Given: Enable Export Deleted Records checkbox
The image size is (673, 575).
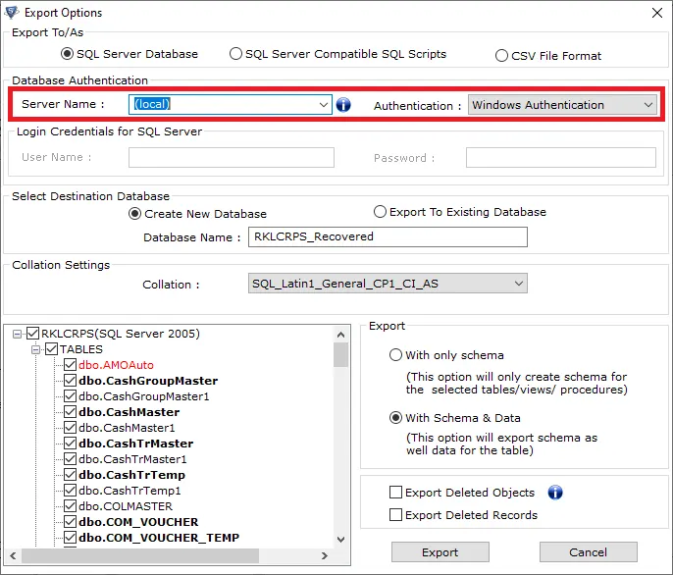Looking at the screenshot, I should [395, 514].
